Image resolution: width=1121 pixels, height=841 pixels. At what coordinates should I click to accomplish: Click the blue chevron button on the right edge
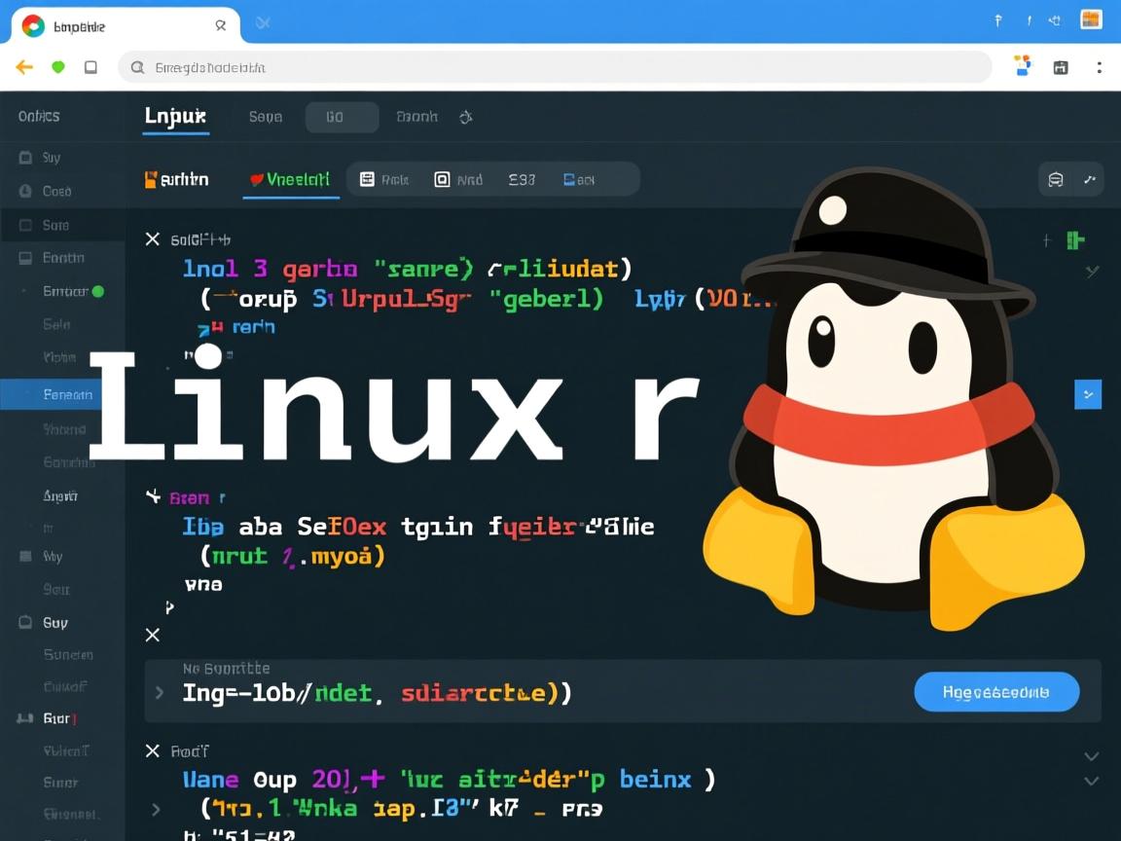pyautogui.click(x=1088, y=395)
